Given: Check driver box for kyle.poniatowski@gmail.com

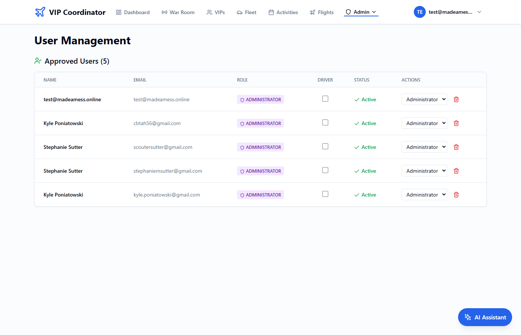Looking at the screenshot, I should coord(325,194).
